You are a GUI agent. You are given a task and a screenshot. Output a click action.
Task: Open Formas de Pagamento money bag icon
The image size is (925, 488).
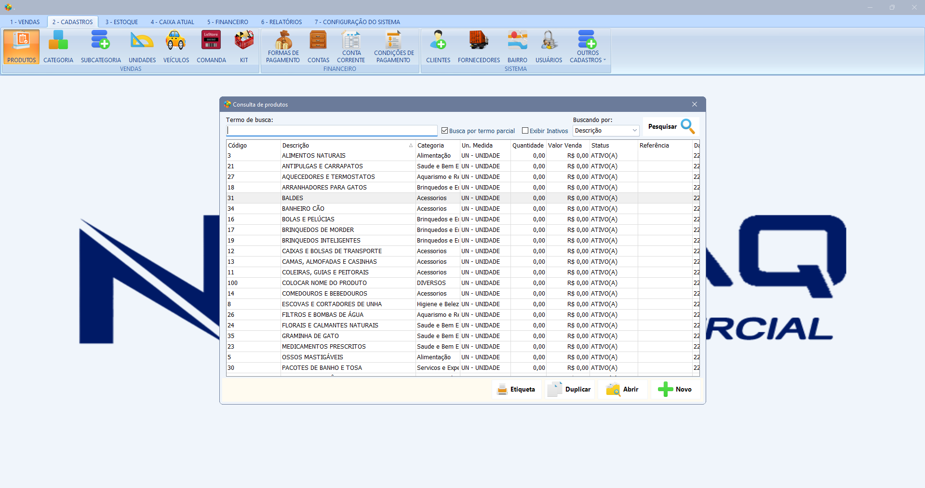[283, 46]
